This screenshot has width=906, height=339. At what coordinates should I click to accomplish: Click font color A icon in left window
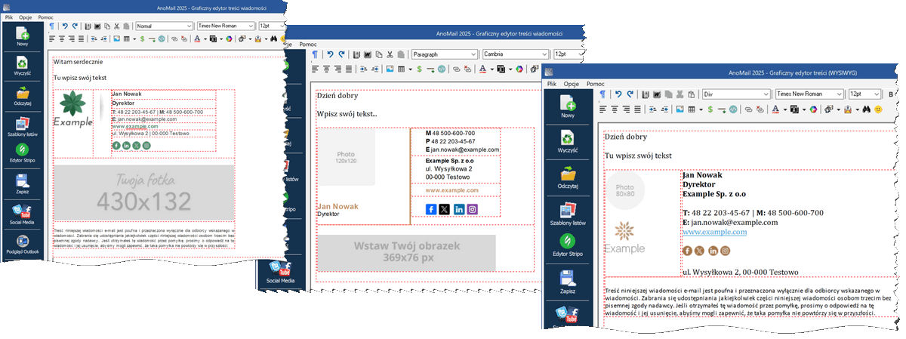point(197,39)
